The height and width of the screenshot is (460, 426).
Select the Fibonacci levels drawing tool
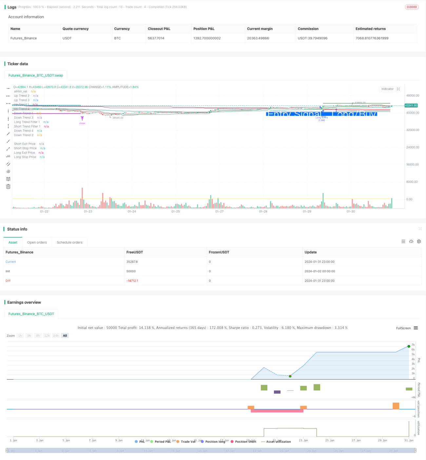point(8,179)
